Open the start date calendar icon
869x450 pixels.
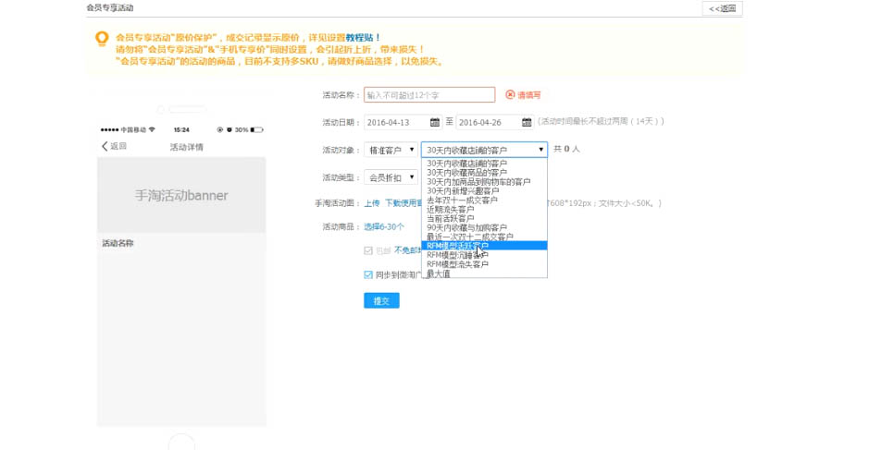435,122
